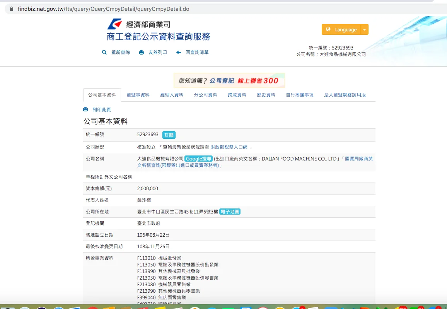Click the lock icon in address bar

point(11,9)
